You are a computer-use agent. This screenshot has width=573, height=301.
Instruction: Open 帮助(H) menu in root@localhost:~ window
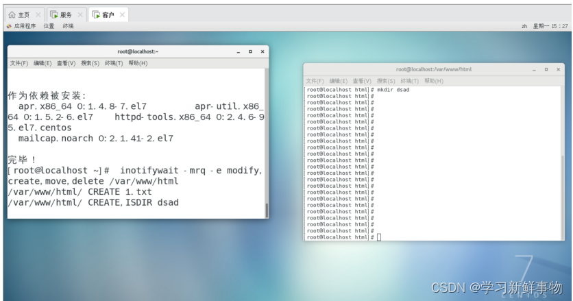point(138,63)
